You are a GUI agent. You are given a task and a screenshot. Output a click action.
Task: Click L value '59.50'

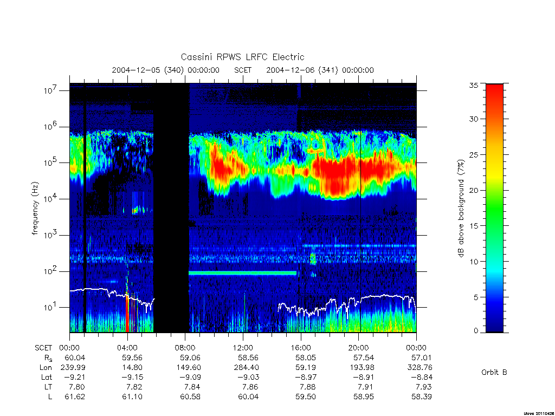pos(306,396)
